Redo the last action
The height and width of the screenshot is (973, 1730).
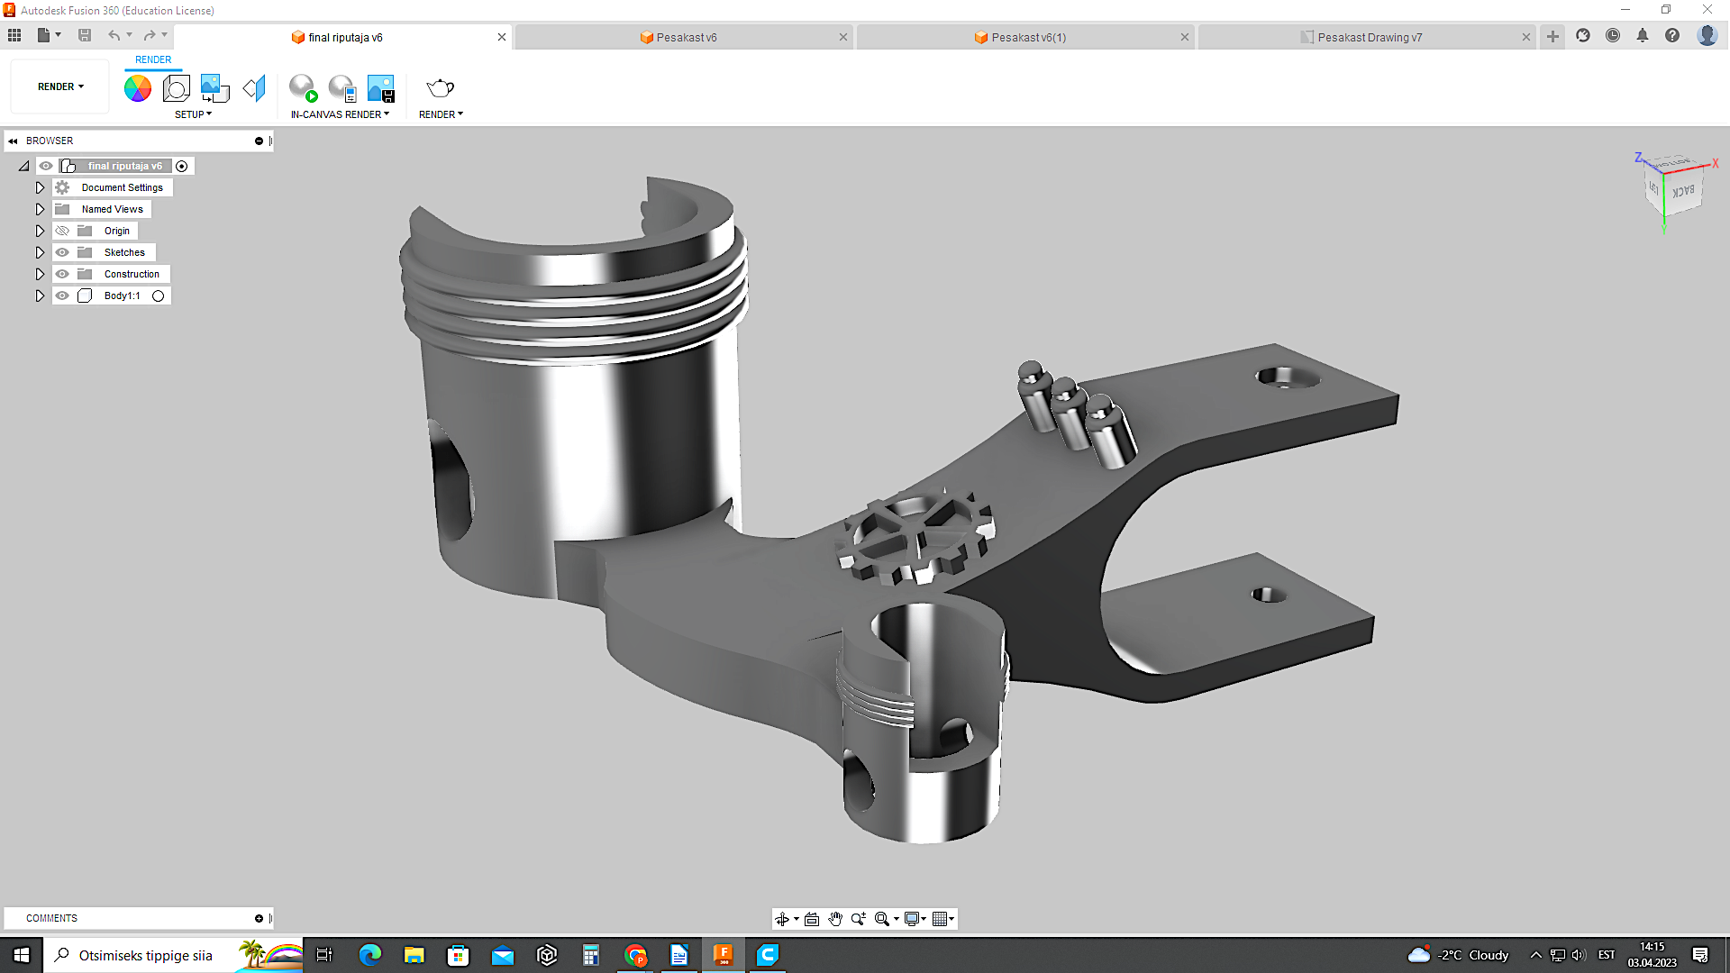[x=150, y=35]
